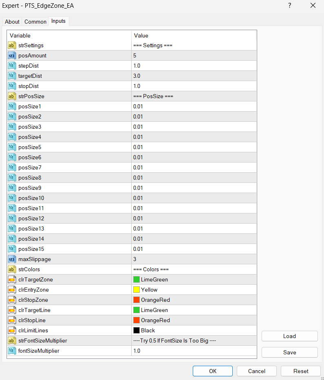Pick clrTargetZone LimeGreen color swatch
Viewport: 324px width, 380px height.
pos(137,279)
